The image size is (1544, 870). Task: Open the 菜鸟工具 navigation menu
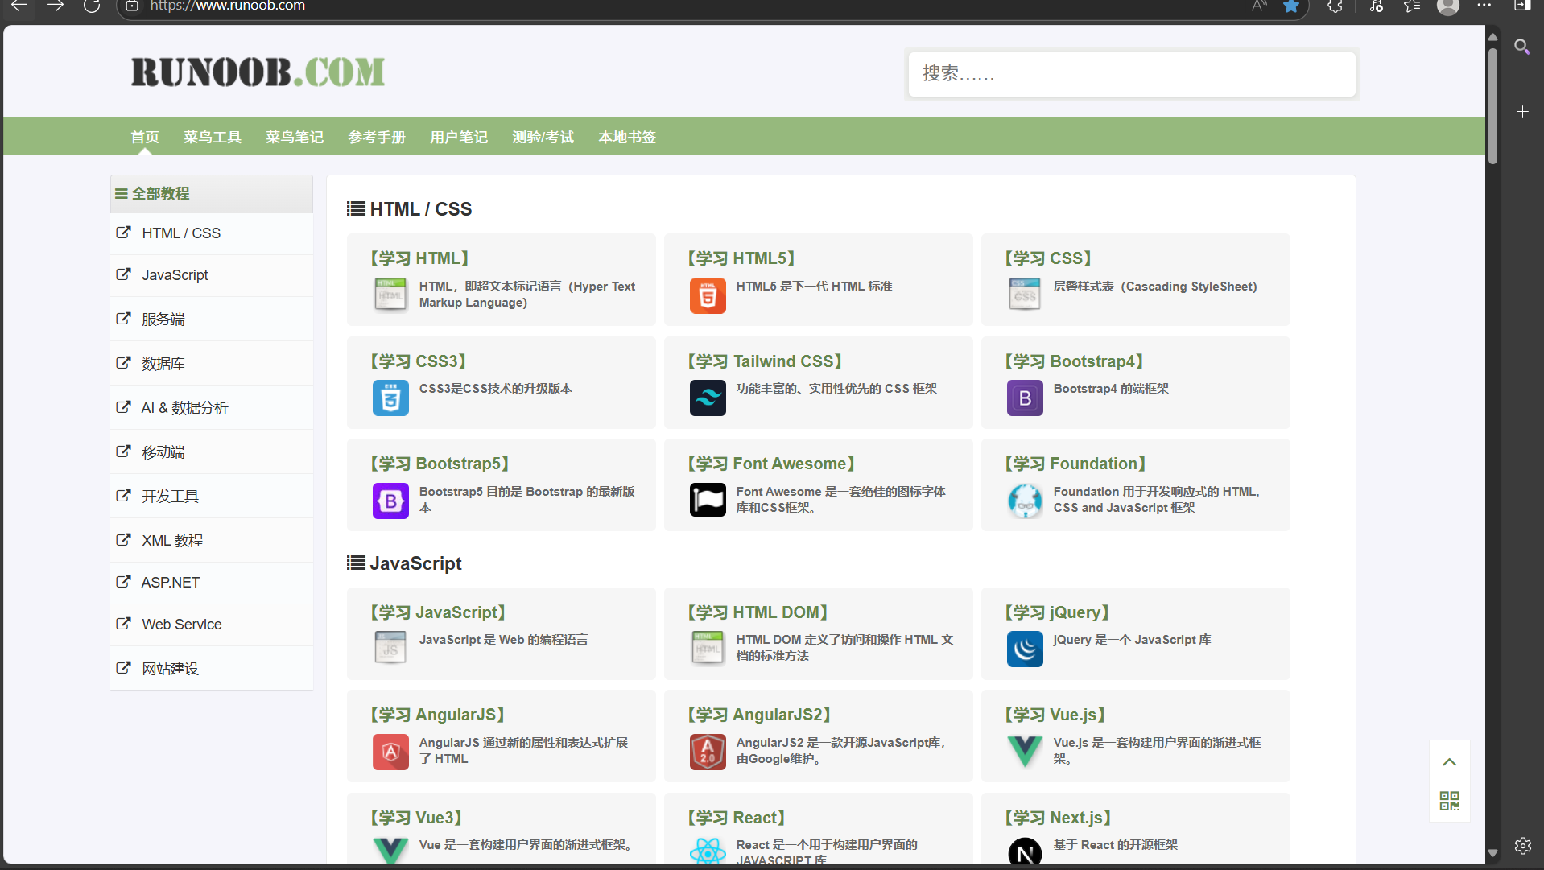click(213, 137)
